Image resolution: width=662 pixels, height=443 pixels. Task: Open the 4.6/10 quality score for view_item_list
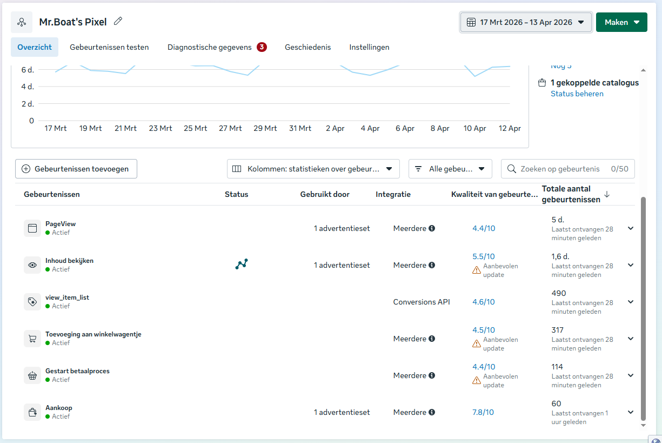point(484,302)
